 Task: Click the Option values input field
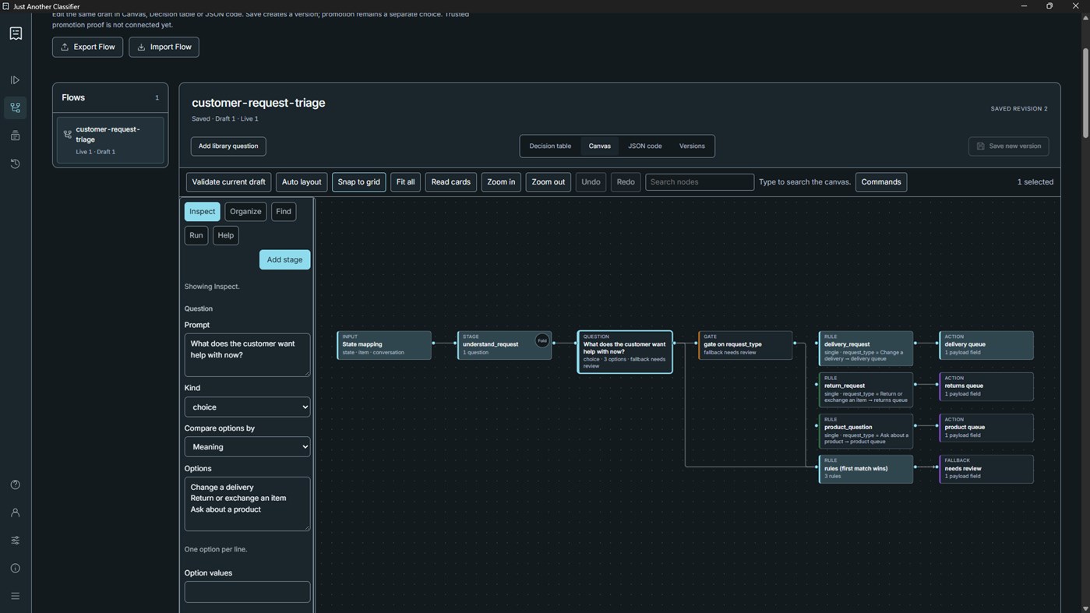tap(247, 592)
